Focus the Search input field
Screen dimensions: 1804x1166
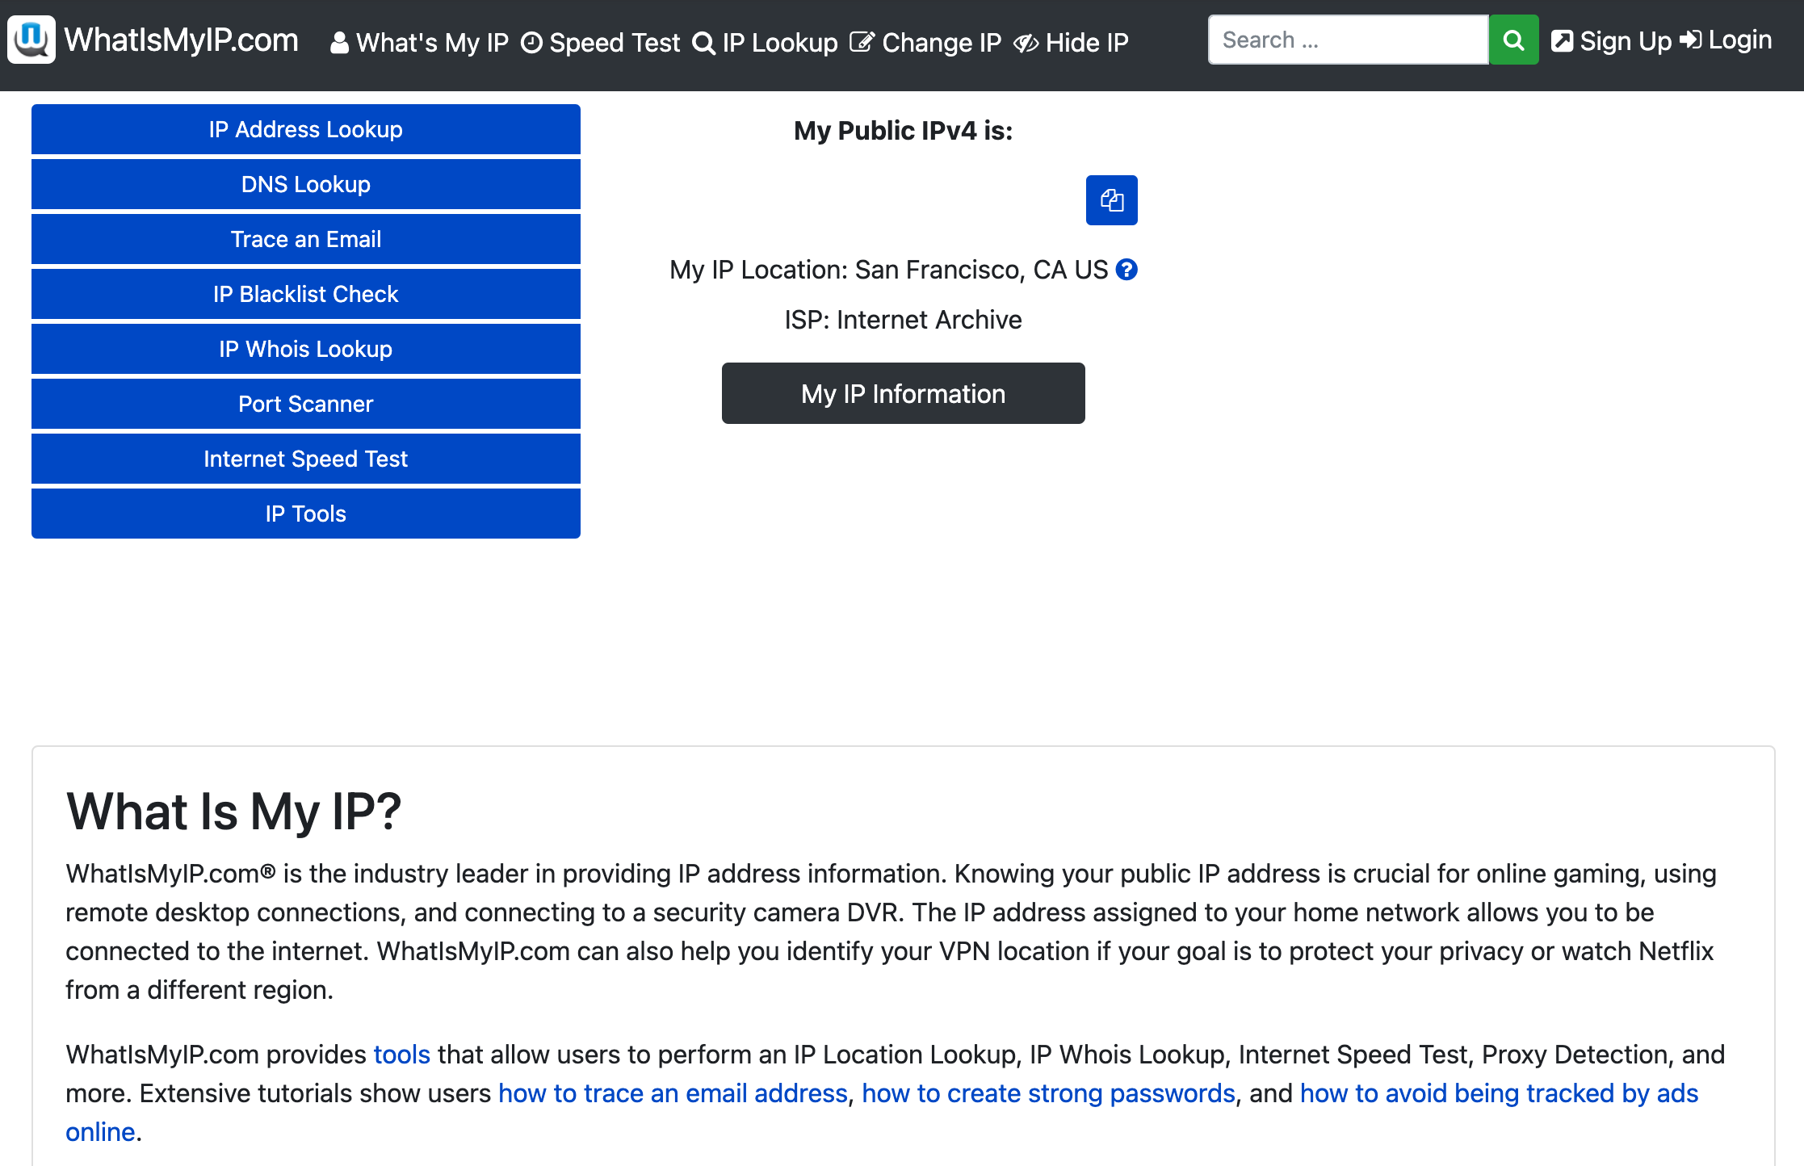tap(1348, 40)
